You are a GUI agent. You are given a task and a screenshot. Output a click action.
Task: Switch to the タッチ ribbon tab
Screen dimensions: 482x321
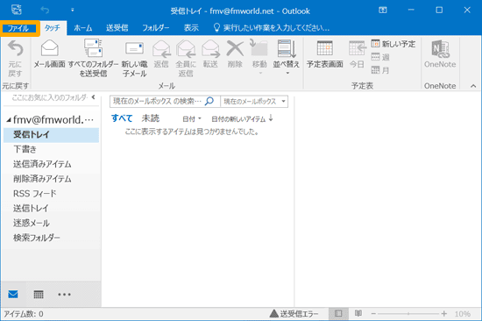(53, 28)
